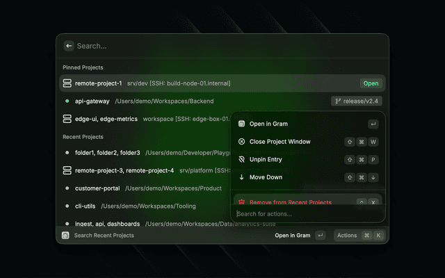
Task: Focus the main Search field
Action: (230, 46)
